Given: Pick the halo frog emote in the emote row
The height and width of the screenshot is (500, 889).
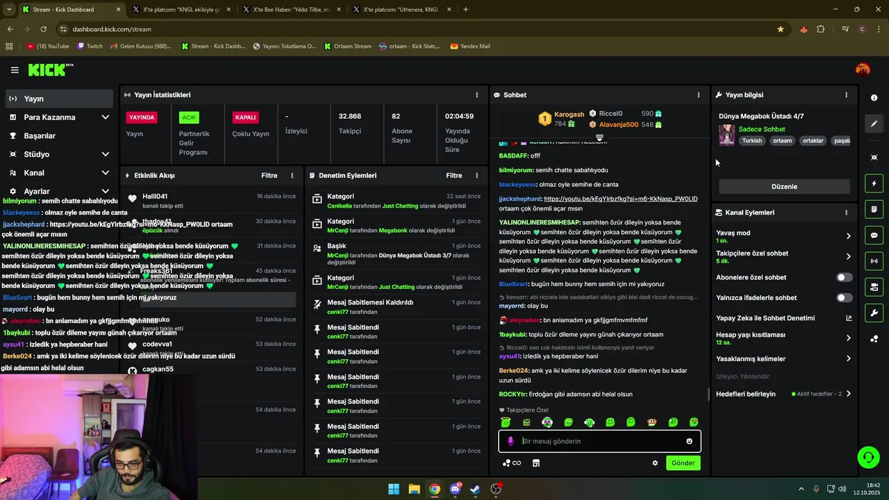Looking at the screenshot, I should [506, 422].
